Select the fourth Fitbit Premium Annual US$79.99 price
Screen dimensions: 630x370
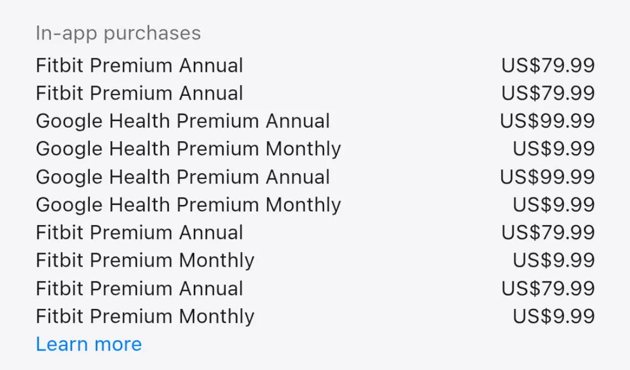(548, 288)
